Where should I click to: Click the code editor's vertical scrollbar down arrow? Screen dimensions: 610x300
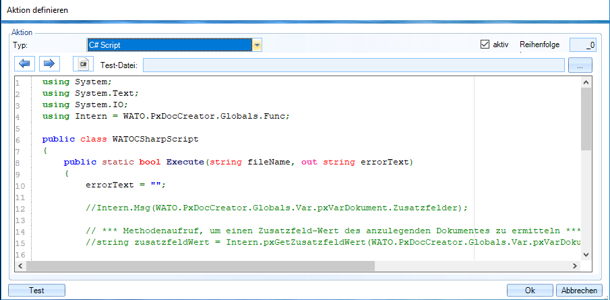pos(586,254)
